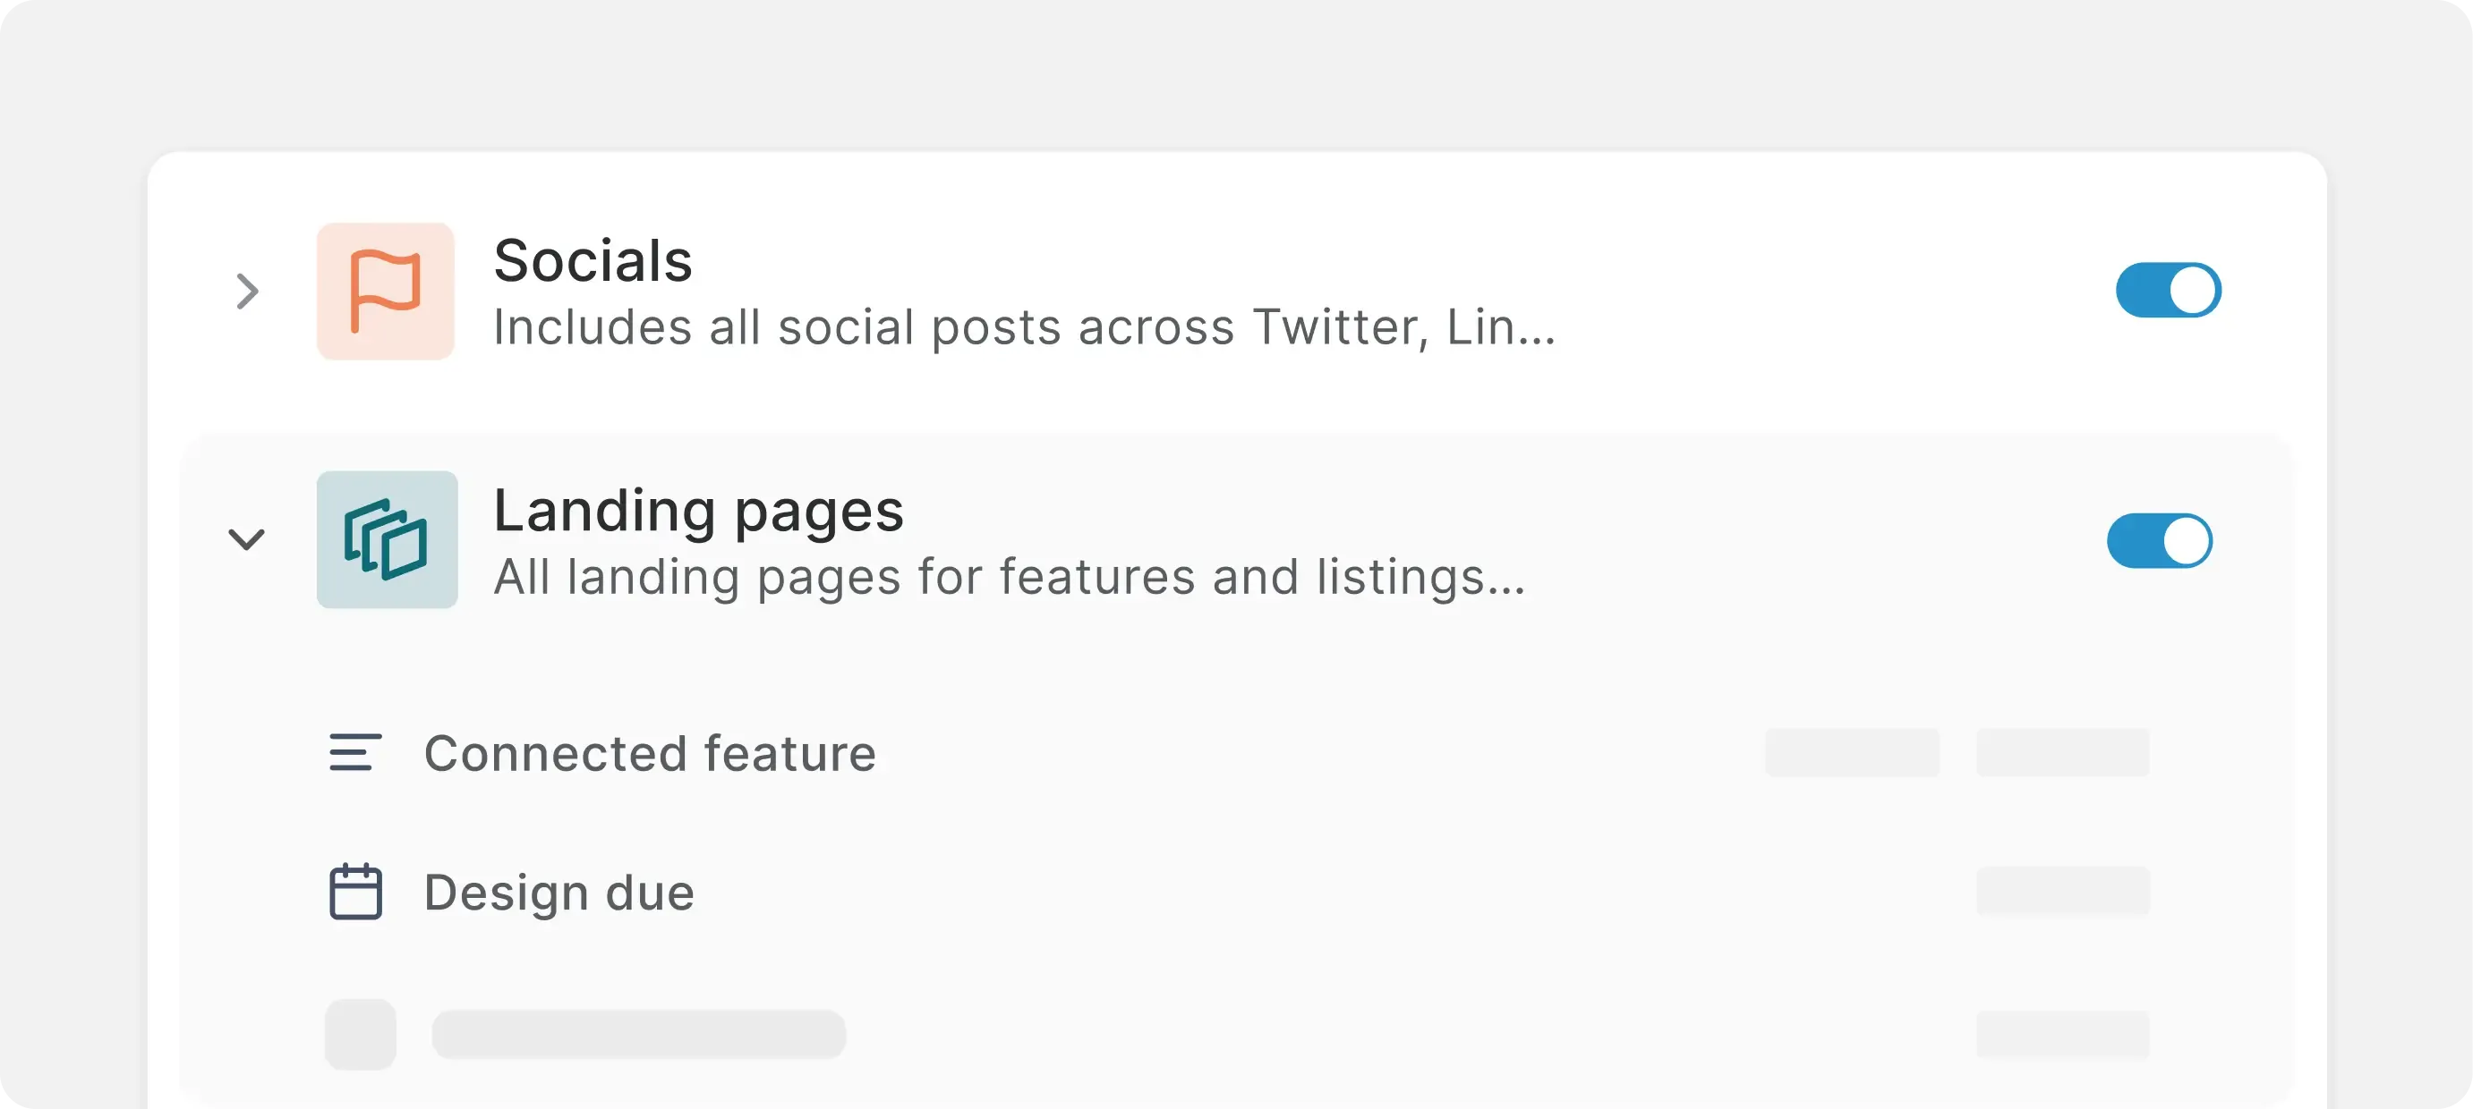Click the long gray skeleton text bar
This screenshot has height=1109, width=2473.
(638, 1034)
